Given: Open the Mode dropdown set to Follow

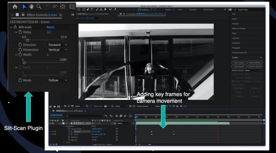Looking at the screenshot, I should pos(58,80).
